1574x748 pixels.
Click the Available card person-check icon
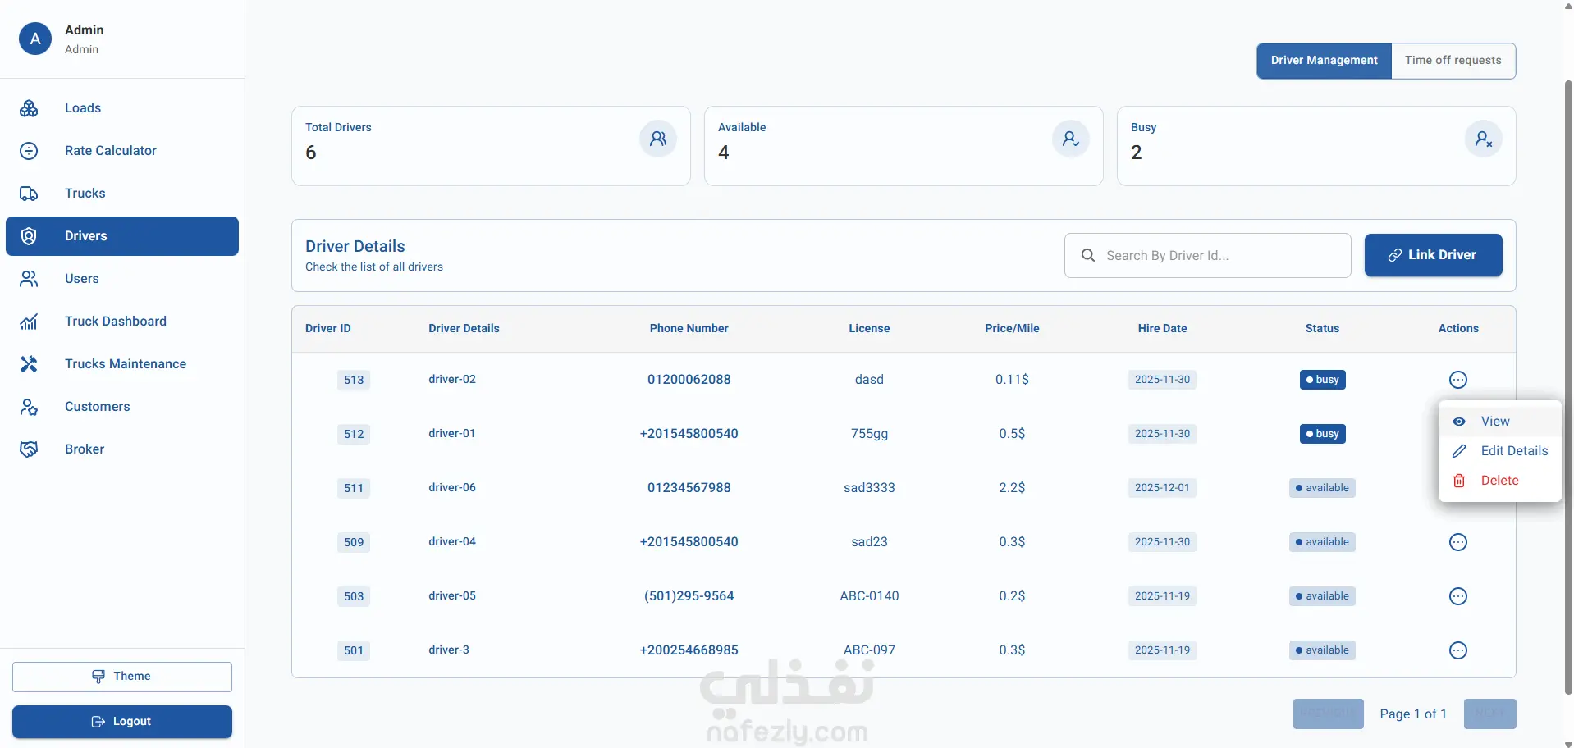coord(1071,139)
